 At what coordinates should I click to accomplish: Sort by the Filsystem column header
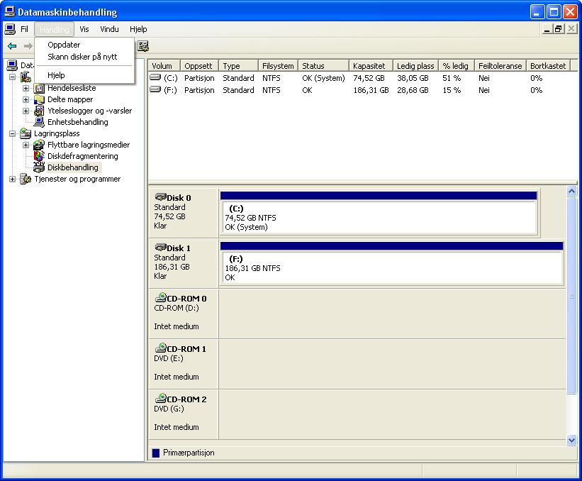[x=278, y=66]
